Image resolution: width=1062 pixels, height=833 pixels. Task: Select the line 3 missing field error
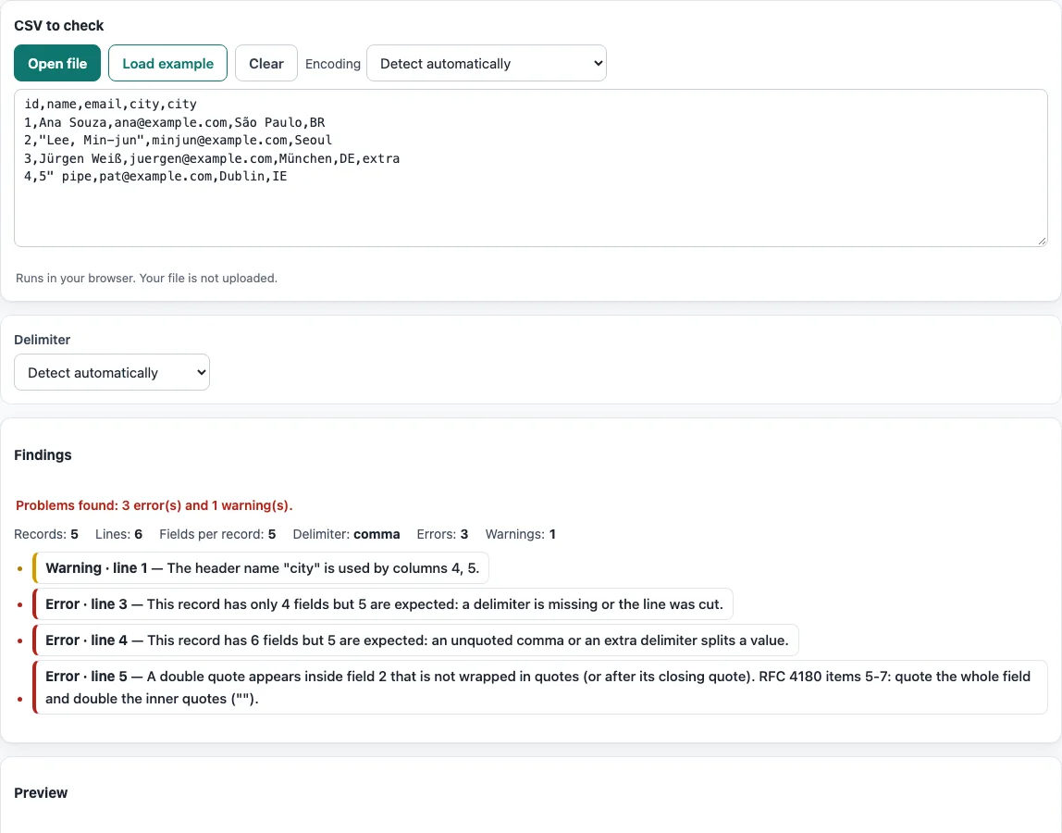[x=383, y=603]
